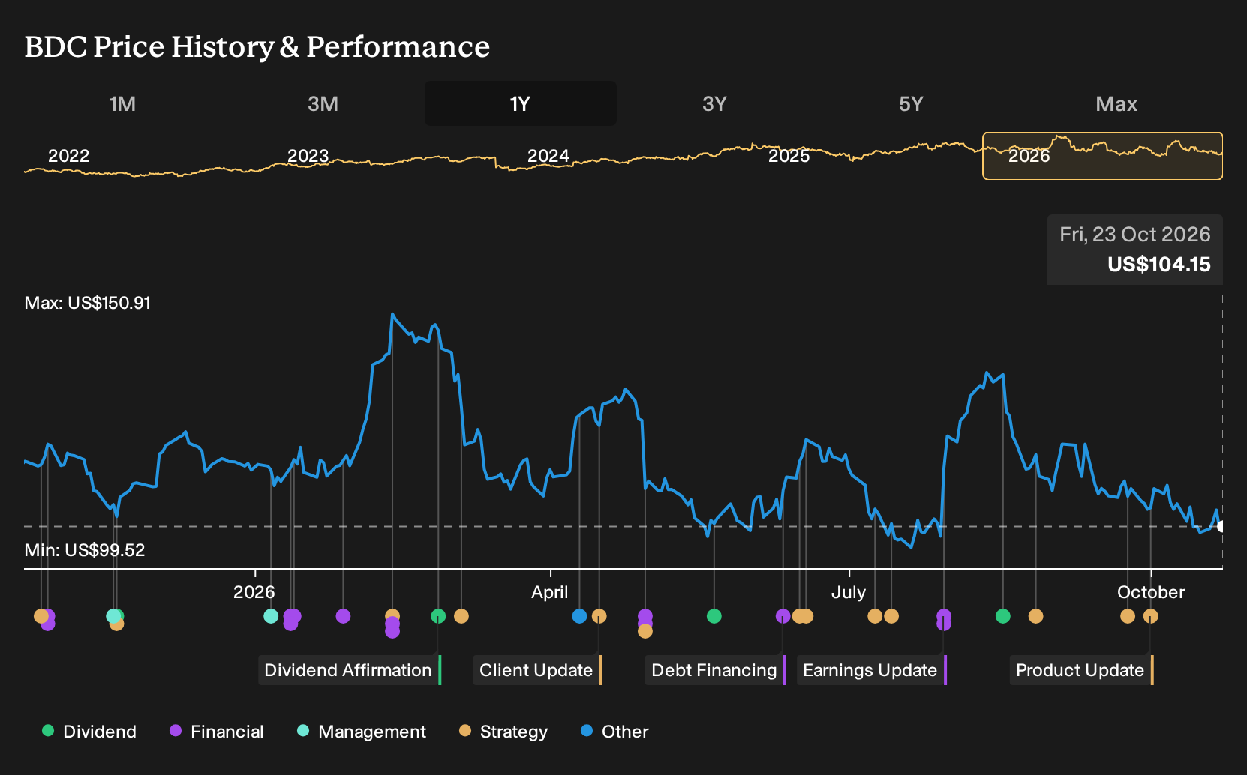Click the highlighted 2026 range selector window
The width and height of the screenshot is (1247, 775).
[1102, 156]
